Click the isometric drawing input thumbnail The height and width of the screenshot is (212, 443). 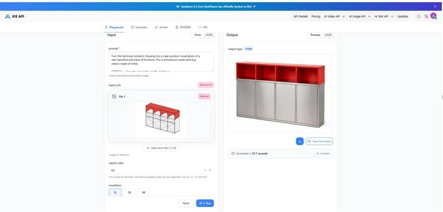(x=161, y=120)
